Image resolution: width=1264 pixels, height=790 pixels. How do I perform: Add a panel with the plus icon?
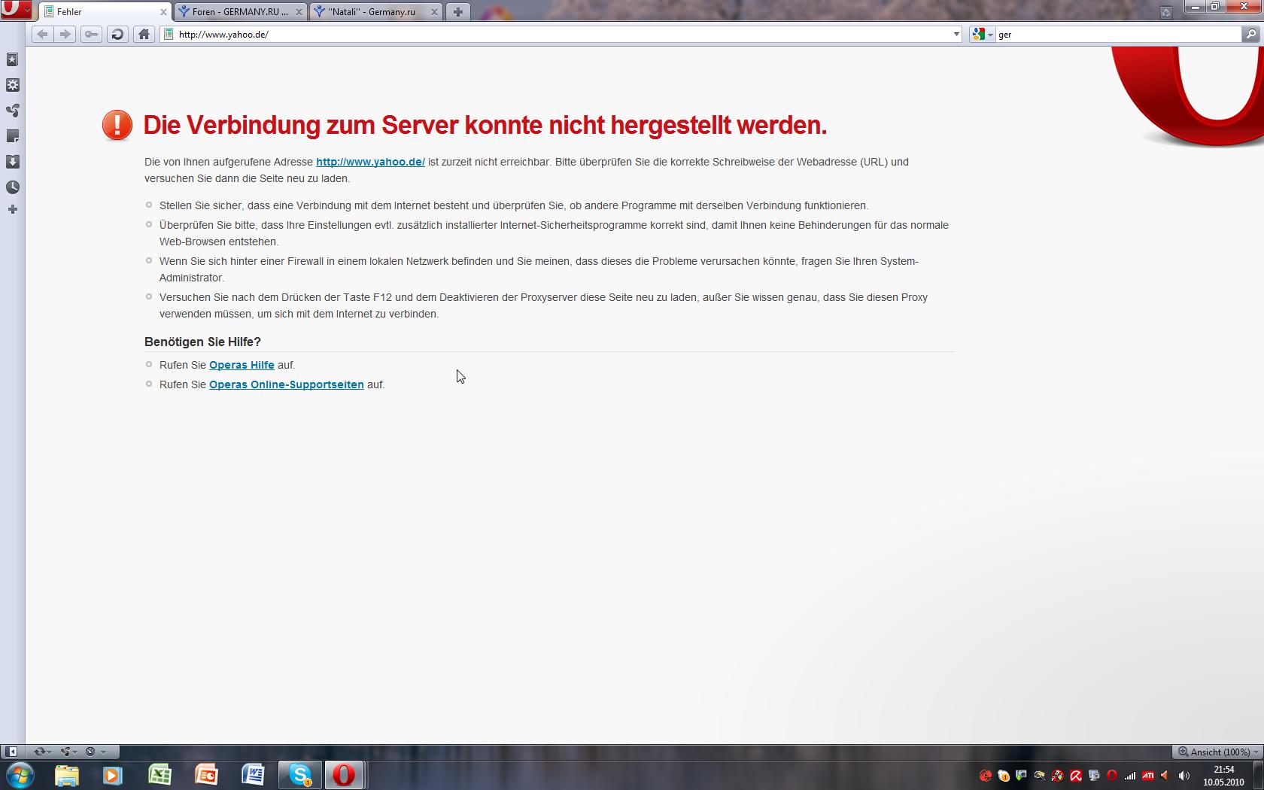[12, 209]
